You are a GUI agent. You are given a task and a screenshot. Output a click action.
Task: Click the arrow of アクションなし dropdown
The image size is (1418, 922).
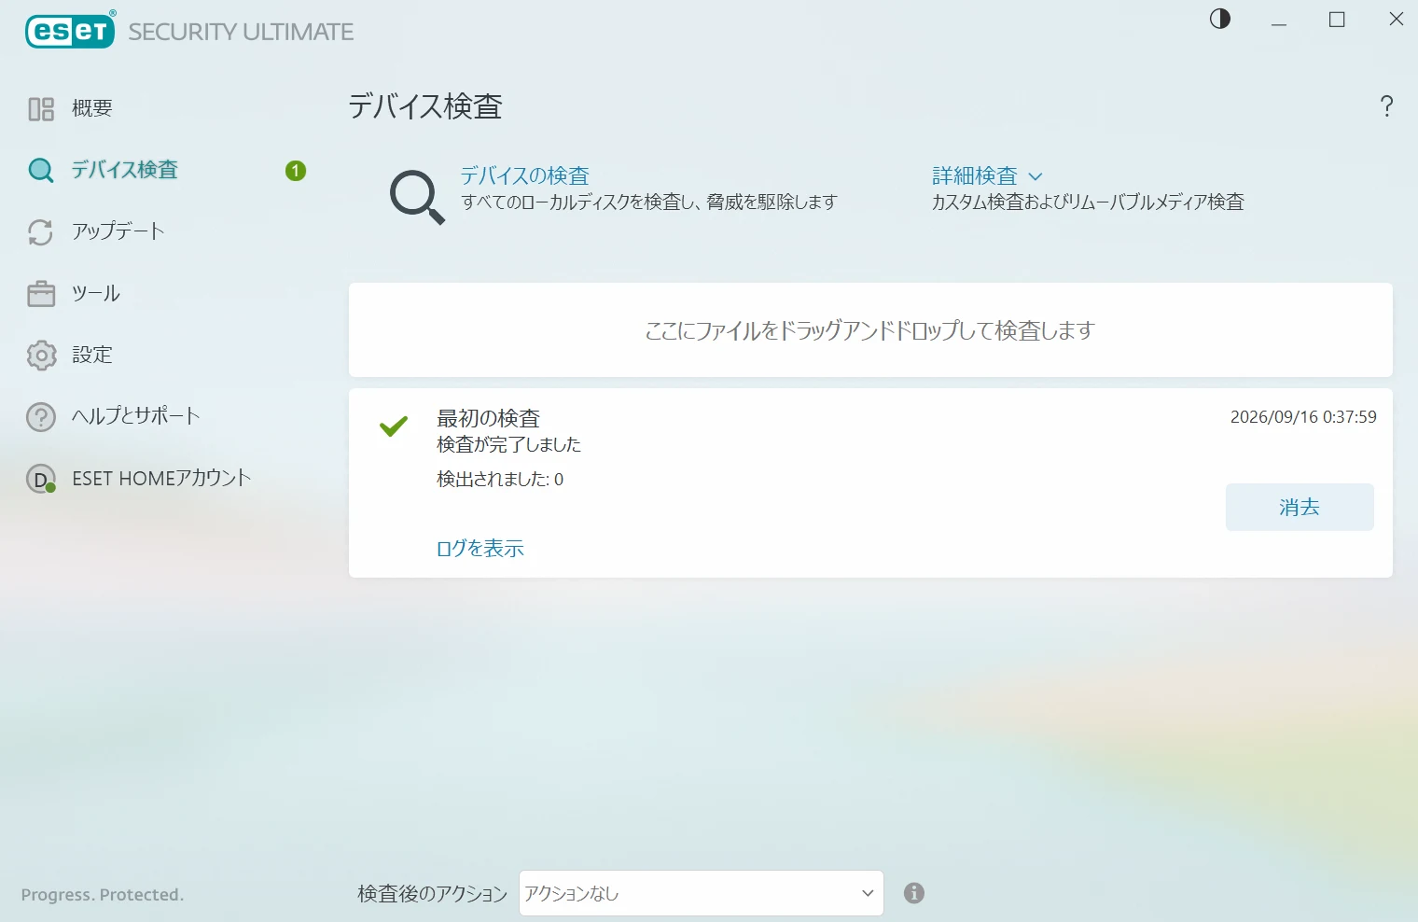click(868, 893)
